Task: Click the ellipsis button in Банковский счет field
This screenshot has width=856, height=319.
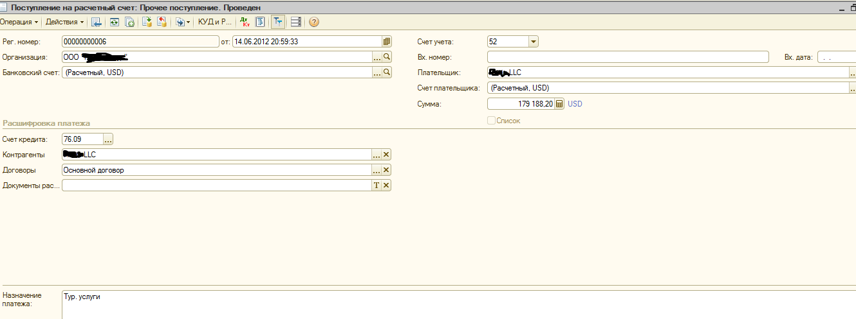Action: [377, 73]
